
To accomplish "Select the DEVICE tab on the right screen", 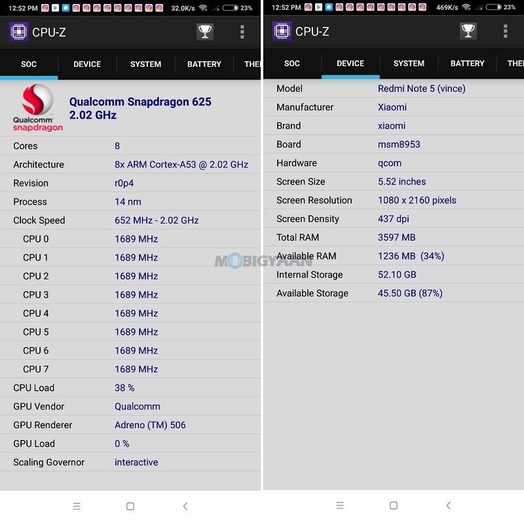I will [350, 63].
